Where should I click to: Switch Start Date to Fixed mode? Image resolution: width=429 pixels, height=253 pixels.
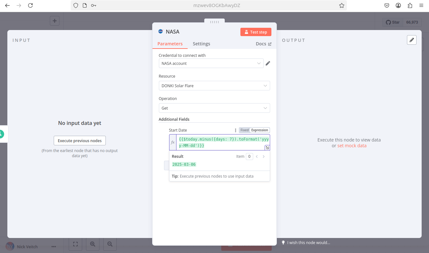(245, 130)
